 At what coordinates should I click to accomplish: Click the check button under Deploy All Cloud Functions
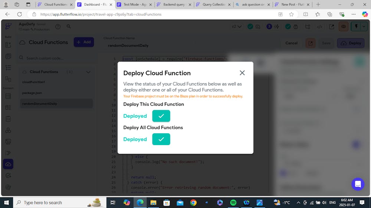click(161, 139)
